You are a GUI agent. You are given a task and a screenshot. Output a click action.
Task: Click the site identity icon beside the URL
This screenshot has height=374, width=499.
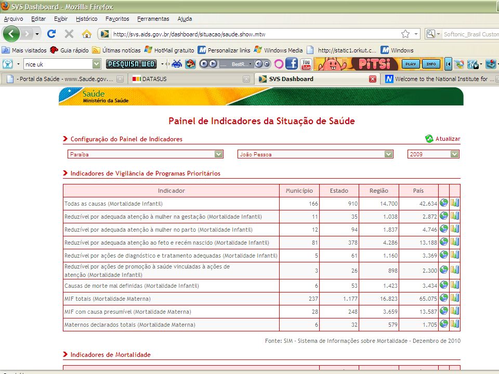(x=104, y=34)
